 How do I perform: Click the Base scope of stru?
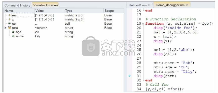108,28
